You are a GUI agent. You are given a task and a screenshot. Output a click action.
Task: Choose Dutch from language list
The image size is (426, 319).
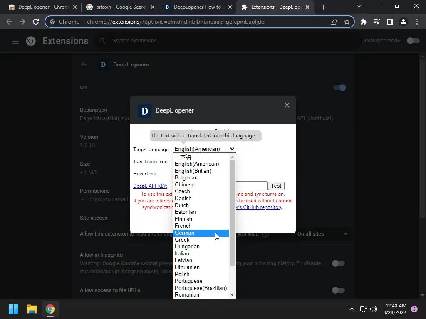201,205
